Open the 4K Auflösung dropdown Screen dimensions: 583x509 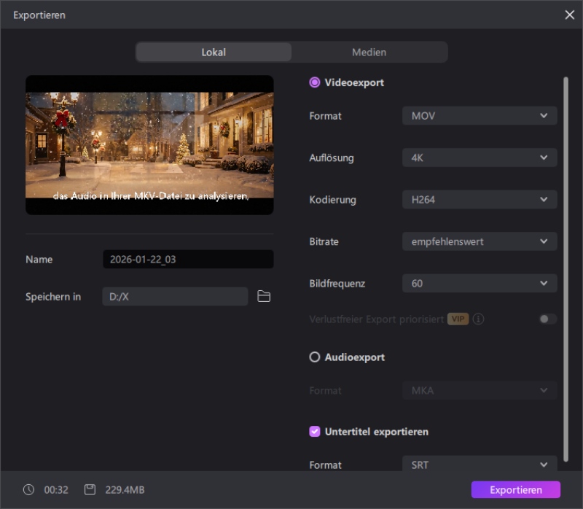(x=480, y=158)
